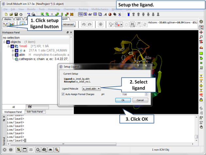The height and width of the screenshot is (155, 206).
Task: Open the Ligand Molecule dropdown
Action: [92, 89]
